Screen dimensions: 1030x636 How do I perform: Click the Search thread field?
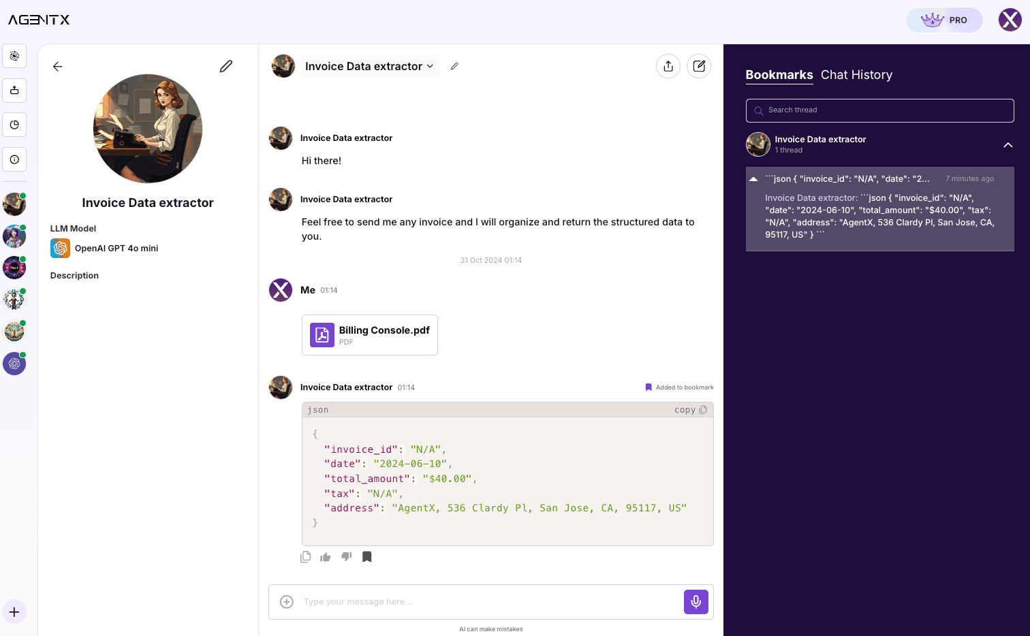point(880,110)
